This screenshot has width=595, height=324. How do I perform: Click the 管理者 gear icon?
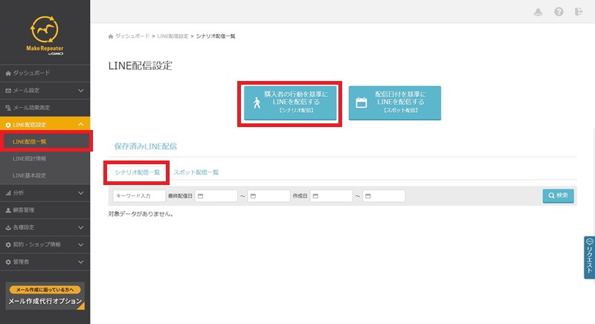tap(8, 262)
